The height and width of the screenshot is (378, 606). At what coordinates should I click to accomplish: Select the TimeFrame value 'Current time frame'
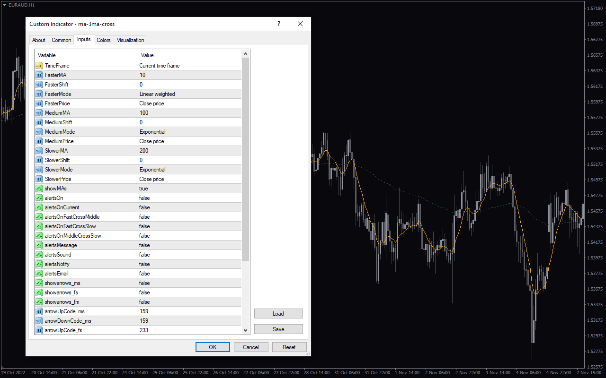[x=160, y=66]
